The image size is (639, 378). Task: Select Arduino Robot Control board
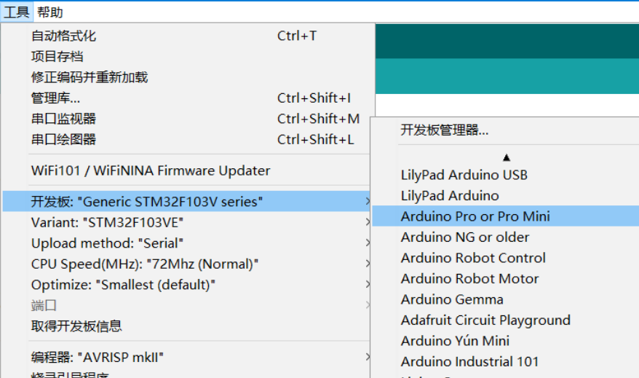tap(505, 258)
